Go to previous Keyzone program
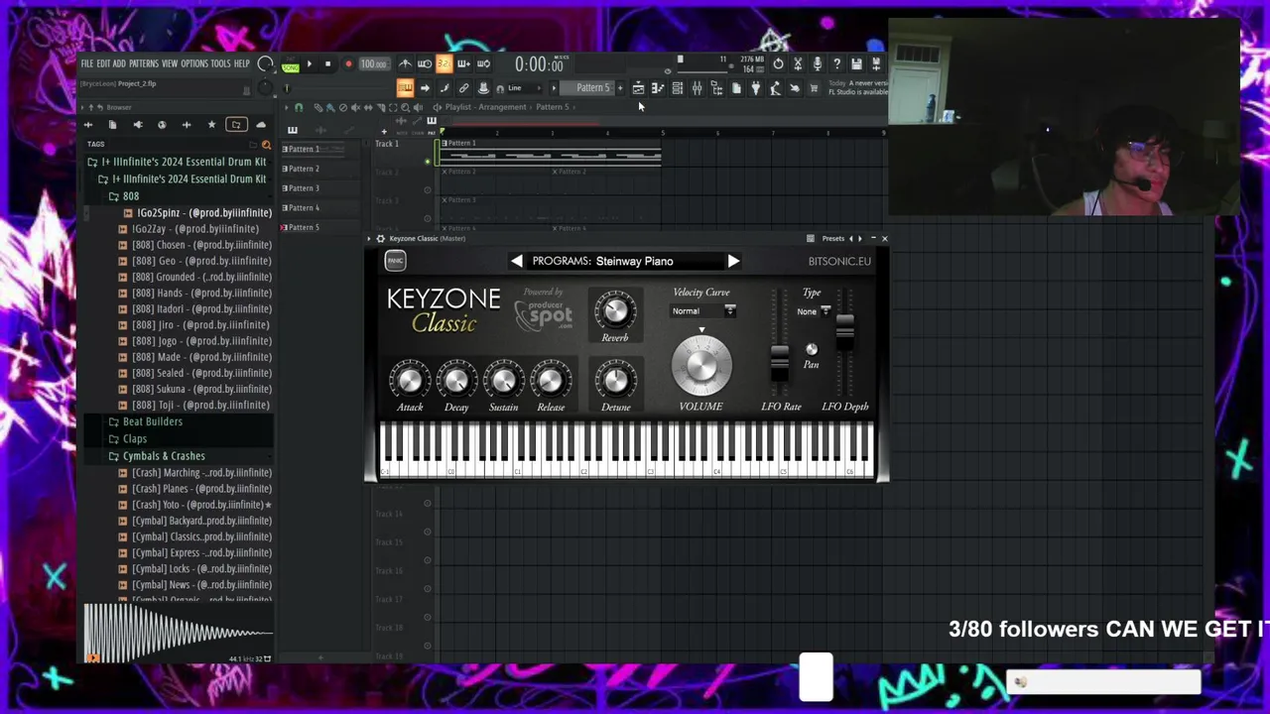Viewport: 1270px width, 714px height. (x=517, y=261)
